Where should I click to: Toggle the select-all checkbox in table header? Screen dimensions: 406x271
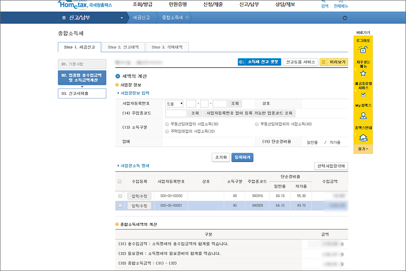coord(120,181)
